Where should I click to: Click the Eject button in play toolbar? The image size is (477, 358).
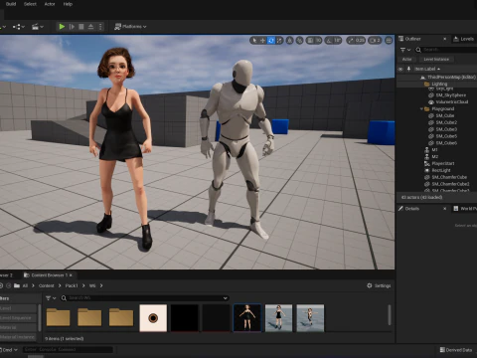[x=90, y=27]
